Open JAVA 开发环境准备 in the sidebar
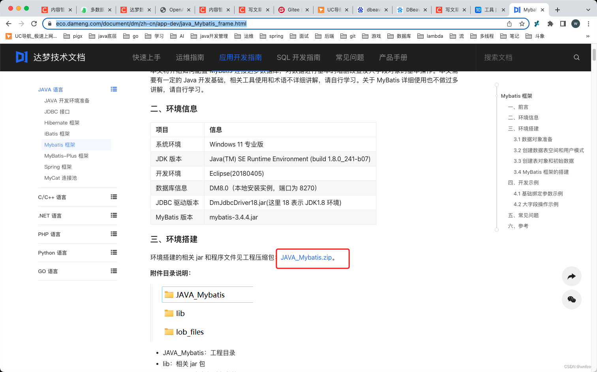Screen dimensions: 597x372 67,101
